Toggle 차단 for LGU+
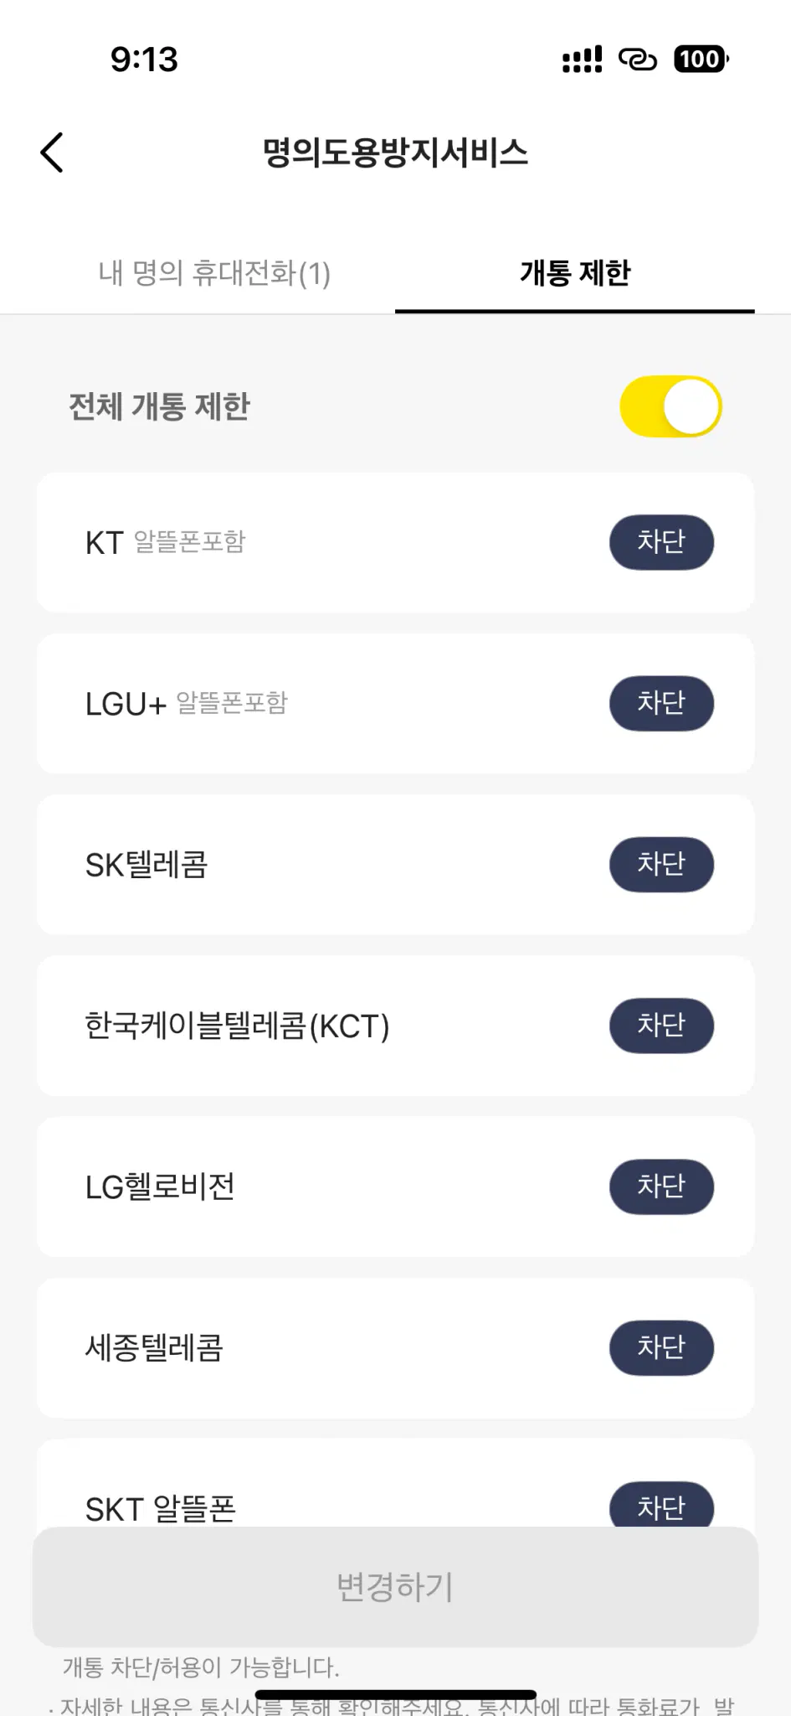The height and width of the screenshot is (1716, 791). 661,703
